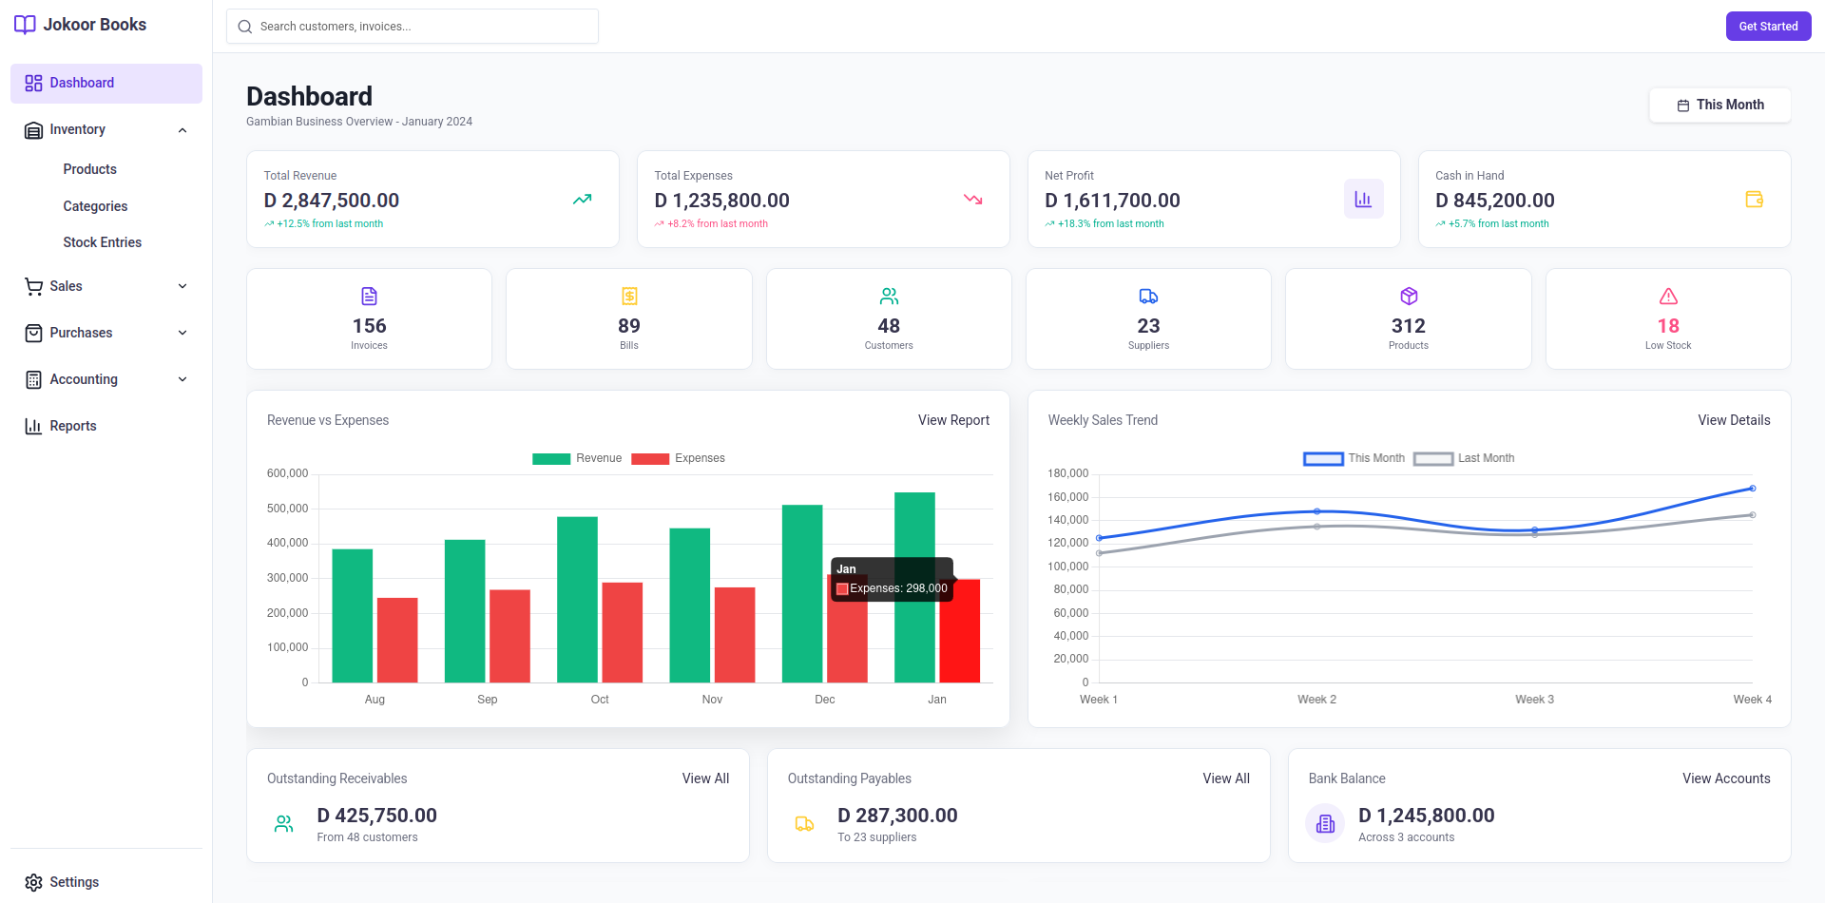Image resolution: width=1825 pixels, height=903 pixels.
Task: Select Categories under Inventory
Action: coord(95,206)
